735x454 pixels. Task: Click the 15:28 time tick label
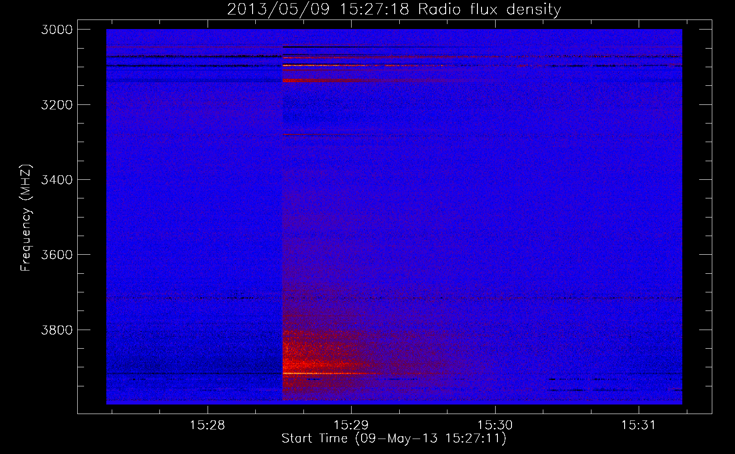click(x=207, y=425)
